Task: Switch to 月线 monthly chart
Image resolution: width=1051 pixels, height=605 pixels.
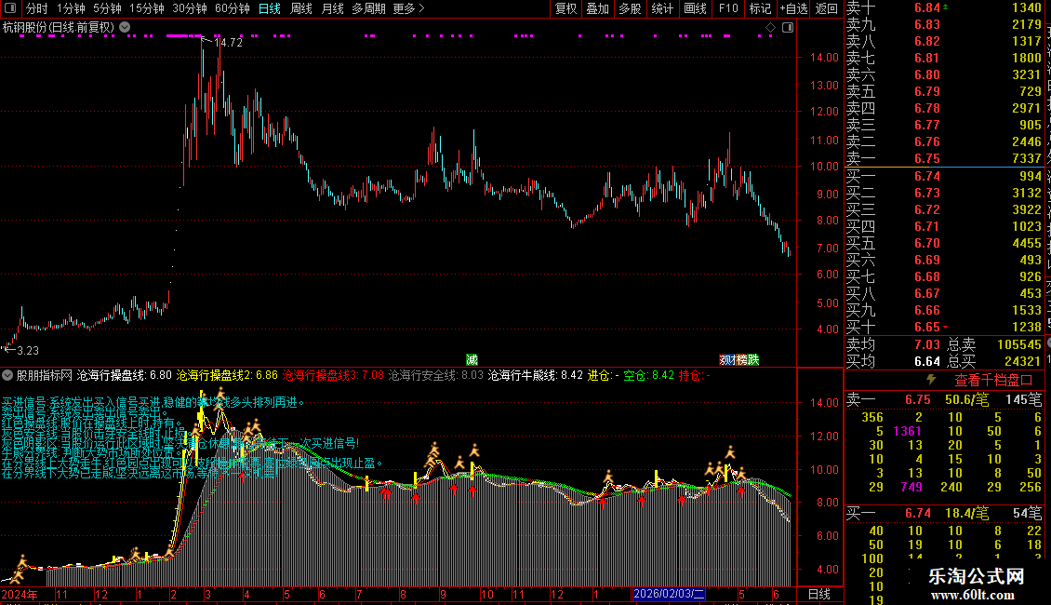Action: 332,8
